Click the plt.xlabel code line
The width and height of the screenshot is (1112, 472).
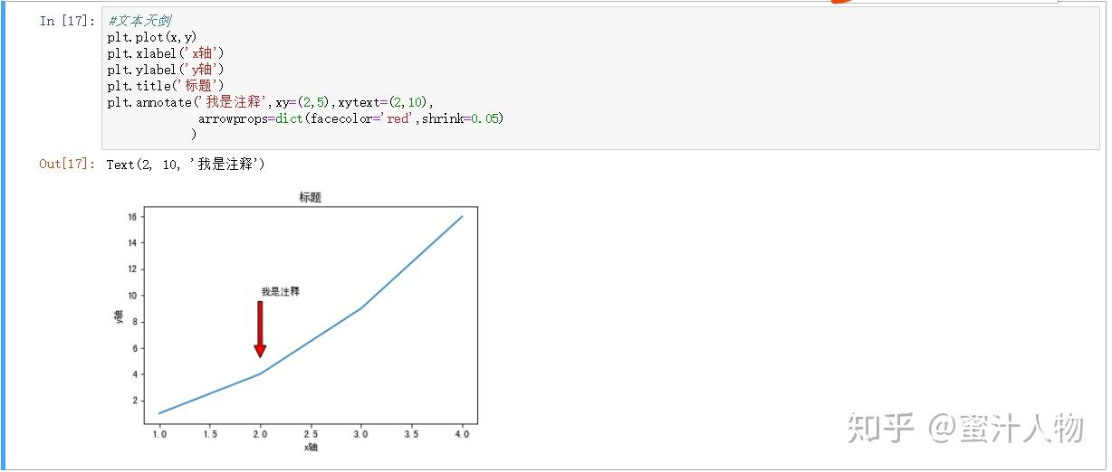coord(166,53)
